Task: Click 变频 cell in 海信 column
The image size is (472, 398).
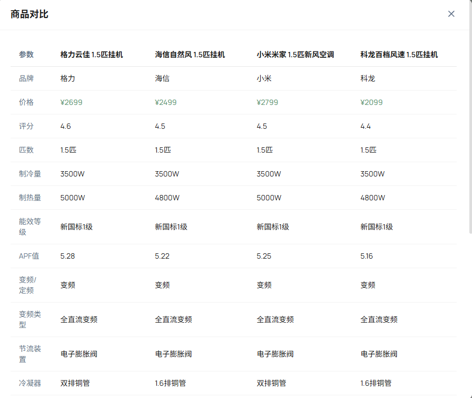Action: 162,285
